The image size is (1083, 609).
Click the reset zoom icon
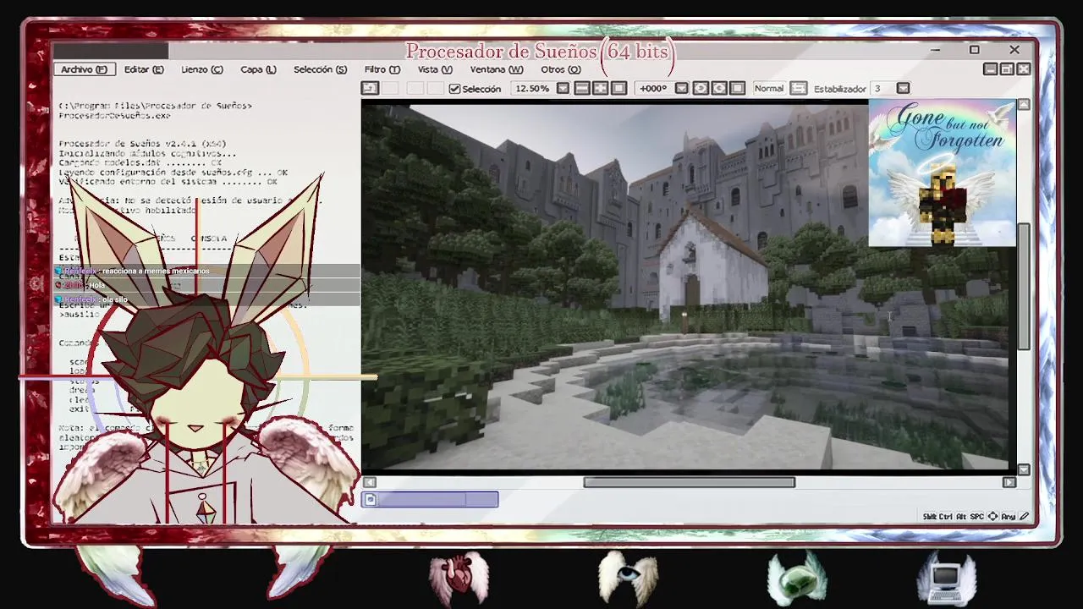tap(618, 88)
